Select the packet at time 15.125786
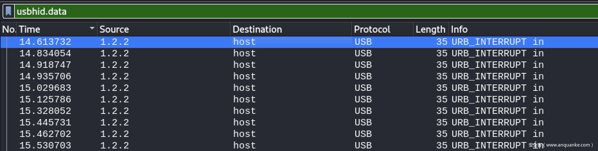598x151 pixels. click(45, 99)
